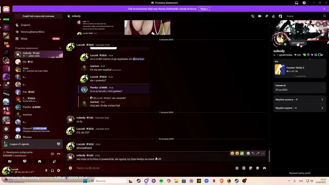Reply to nobody's last message arrow

(253, 153)
